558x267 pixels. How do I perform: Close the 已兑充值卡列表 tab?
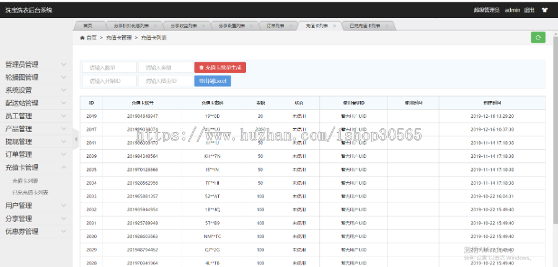(x=387, y=26)
